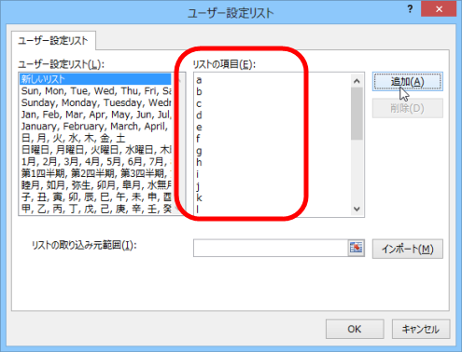The image size is (462, 352).
Task: Confirm with the OK button
Action: coord(355,329)
